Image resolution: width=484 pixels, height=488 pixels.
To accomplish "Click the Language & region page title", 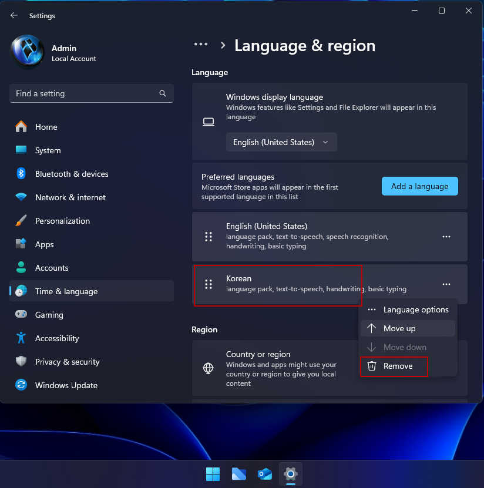I will (305, 46).
